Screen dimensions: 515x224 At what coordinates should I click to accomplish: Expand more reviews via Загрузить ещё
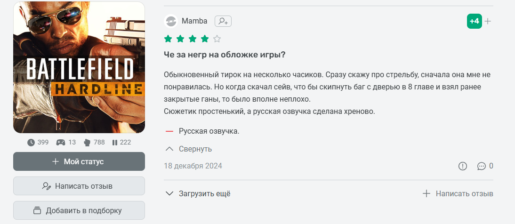pos(199,193)
